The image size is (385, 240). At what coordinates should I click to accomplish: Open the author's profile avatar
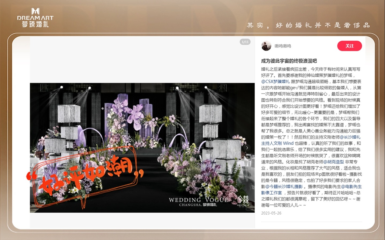pyautogui.click(x=266, y=46)
